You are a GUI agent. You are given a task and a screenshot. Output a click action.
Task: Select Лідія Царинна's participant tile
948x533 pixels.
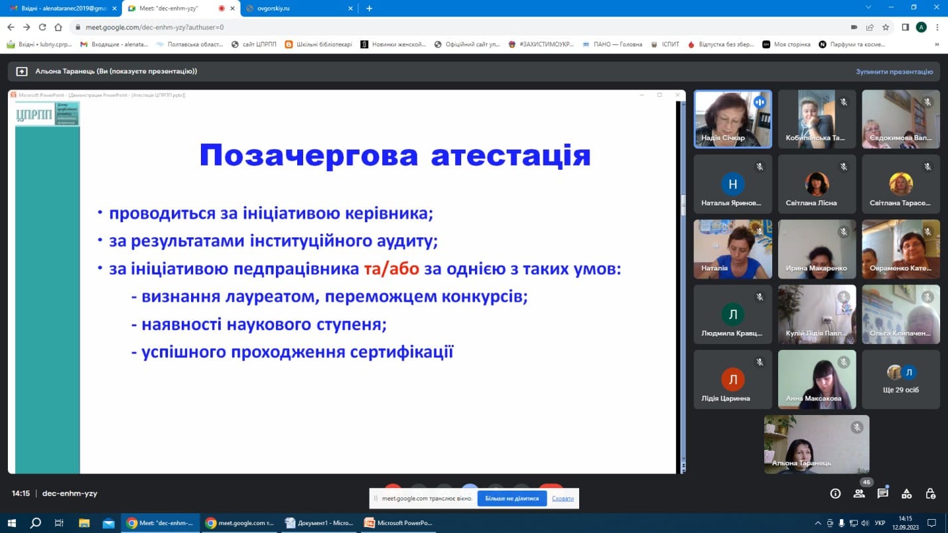[733, 380]
